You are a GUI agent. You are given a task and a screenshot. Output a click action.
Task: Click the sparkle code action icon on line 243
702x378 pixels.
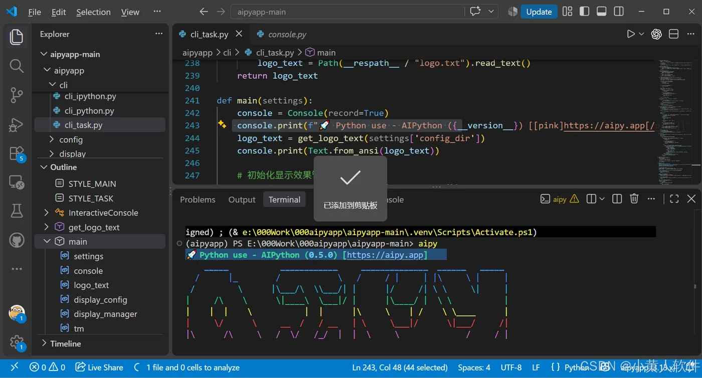(x=222, y=125)
